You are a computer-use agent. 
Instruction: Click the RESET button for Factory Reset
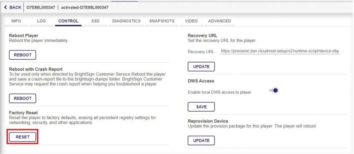click(x=23, y=137)
